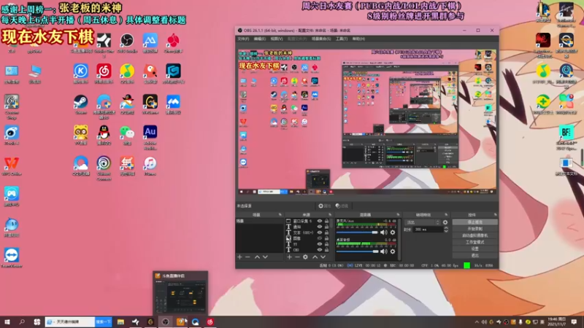Open the red cherry app desktop icon
Image resolution: width=584 pixels, height=328 pixels.
point(173,41)
